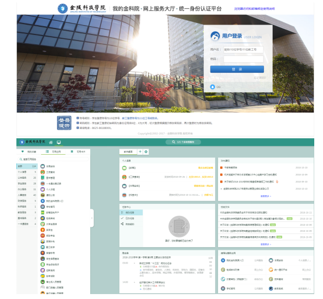This screenshot has width=323, height=299.
Task: Select the 个人信息 category
Action: point(27,172)
